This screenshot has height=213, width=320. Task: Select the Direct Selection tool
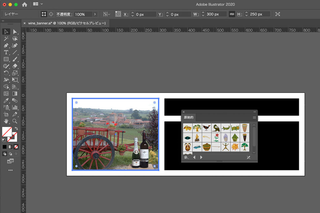(x=15, y=32)
